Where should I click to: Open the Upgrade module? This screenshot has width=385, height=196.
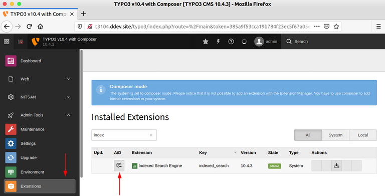click(39, 158)
